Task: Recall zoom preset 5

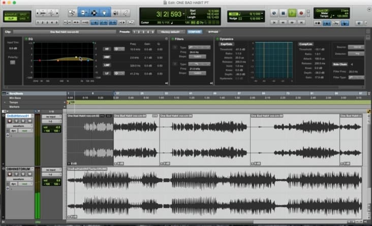Action: (56, 22)
